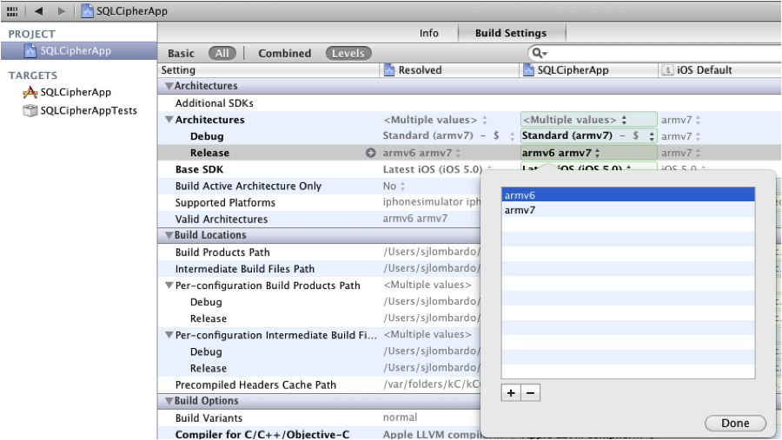
Task: Show Basic build settings
Action: click(181, 53)
